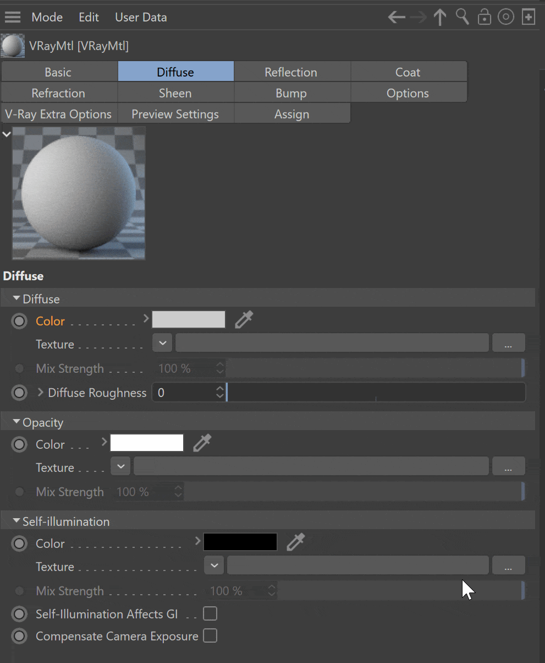The height and width of the screenshot is (663, 545).
Task: Click the Diffuse Roughness stepper arrows
Action: pyautogui.click(x=220, y=393)
